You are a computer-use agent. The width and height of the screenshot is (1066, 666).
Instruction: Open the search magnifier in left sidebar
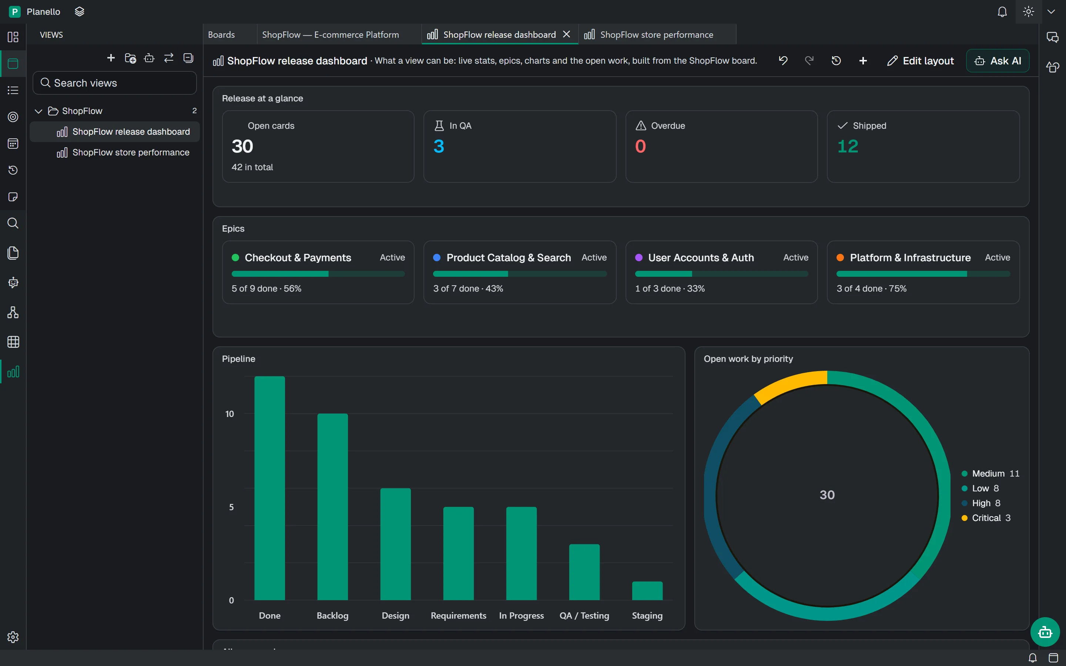pos(13,223)
